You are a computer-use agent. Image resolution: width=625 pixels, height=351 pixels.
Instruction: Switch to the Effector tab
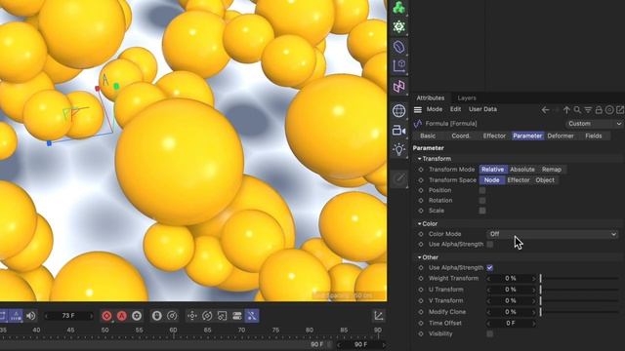(494, 136)
